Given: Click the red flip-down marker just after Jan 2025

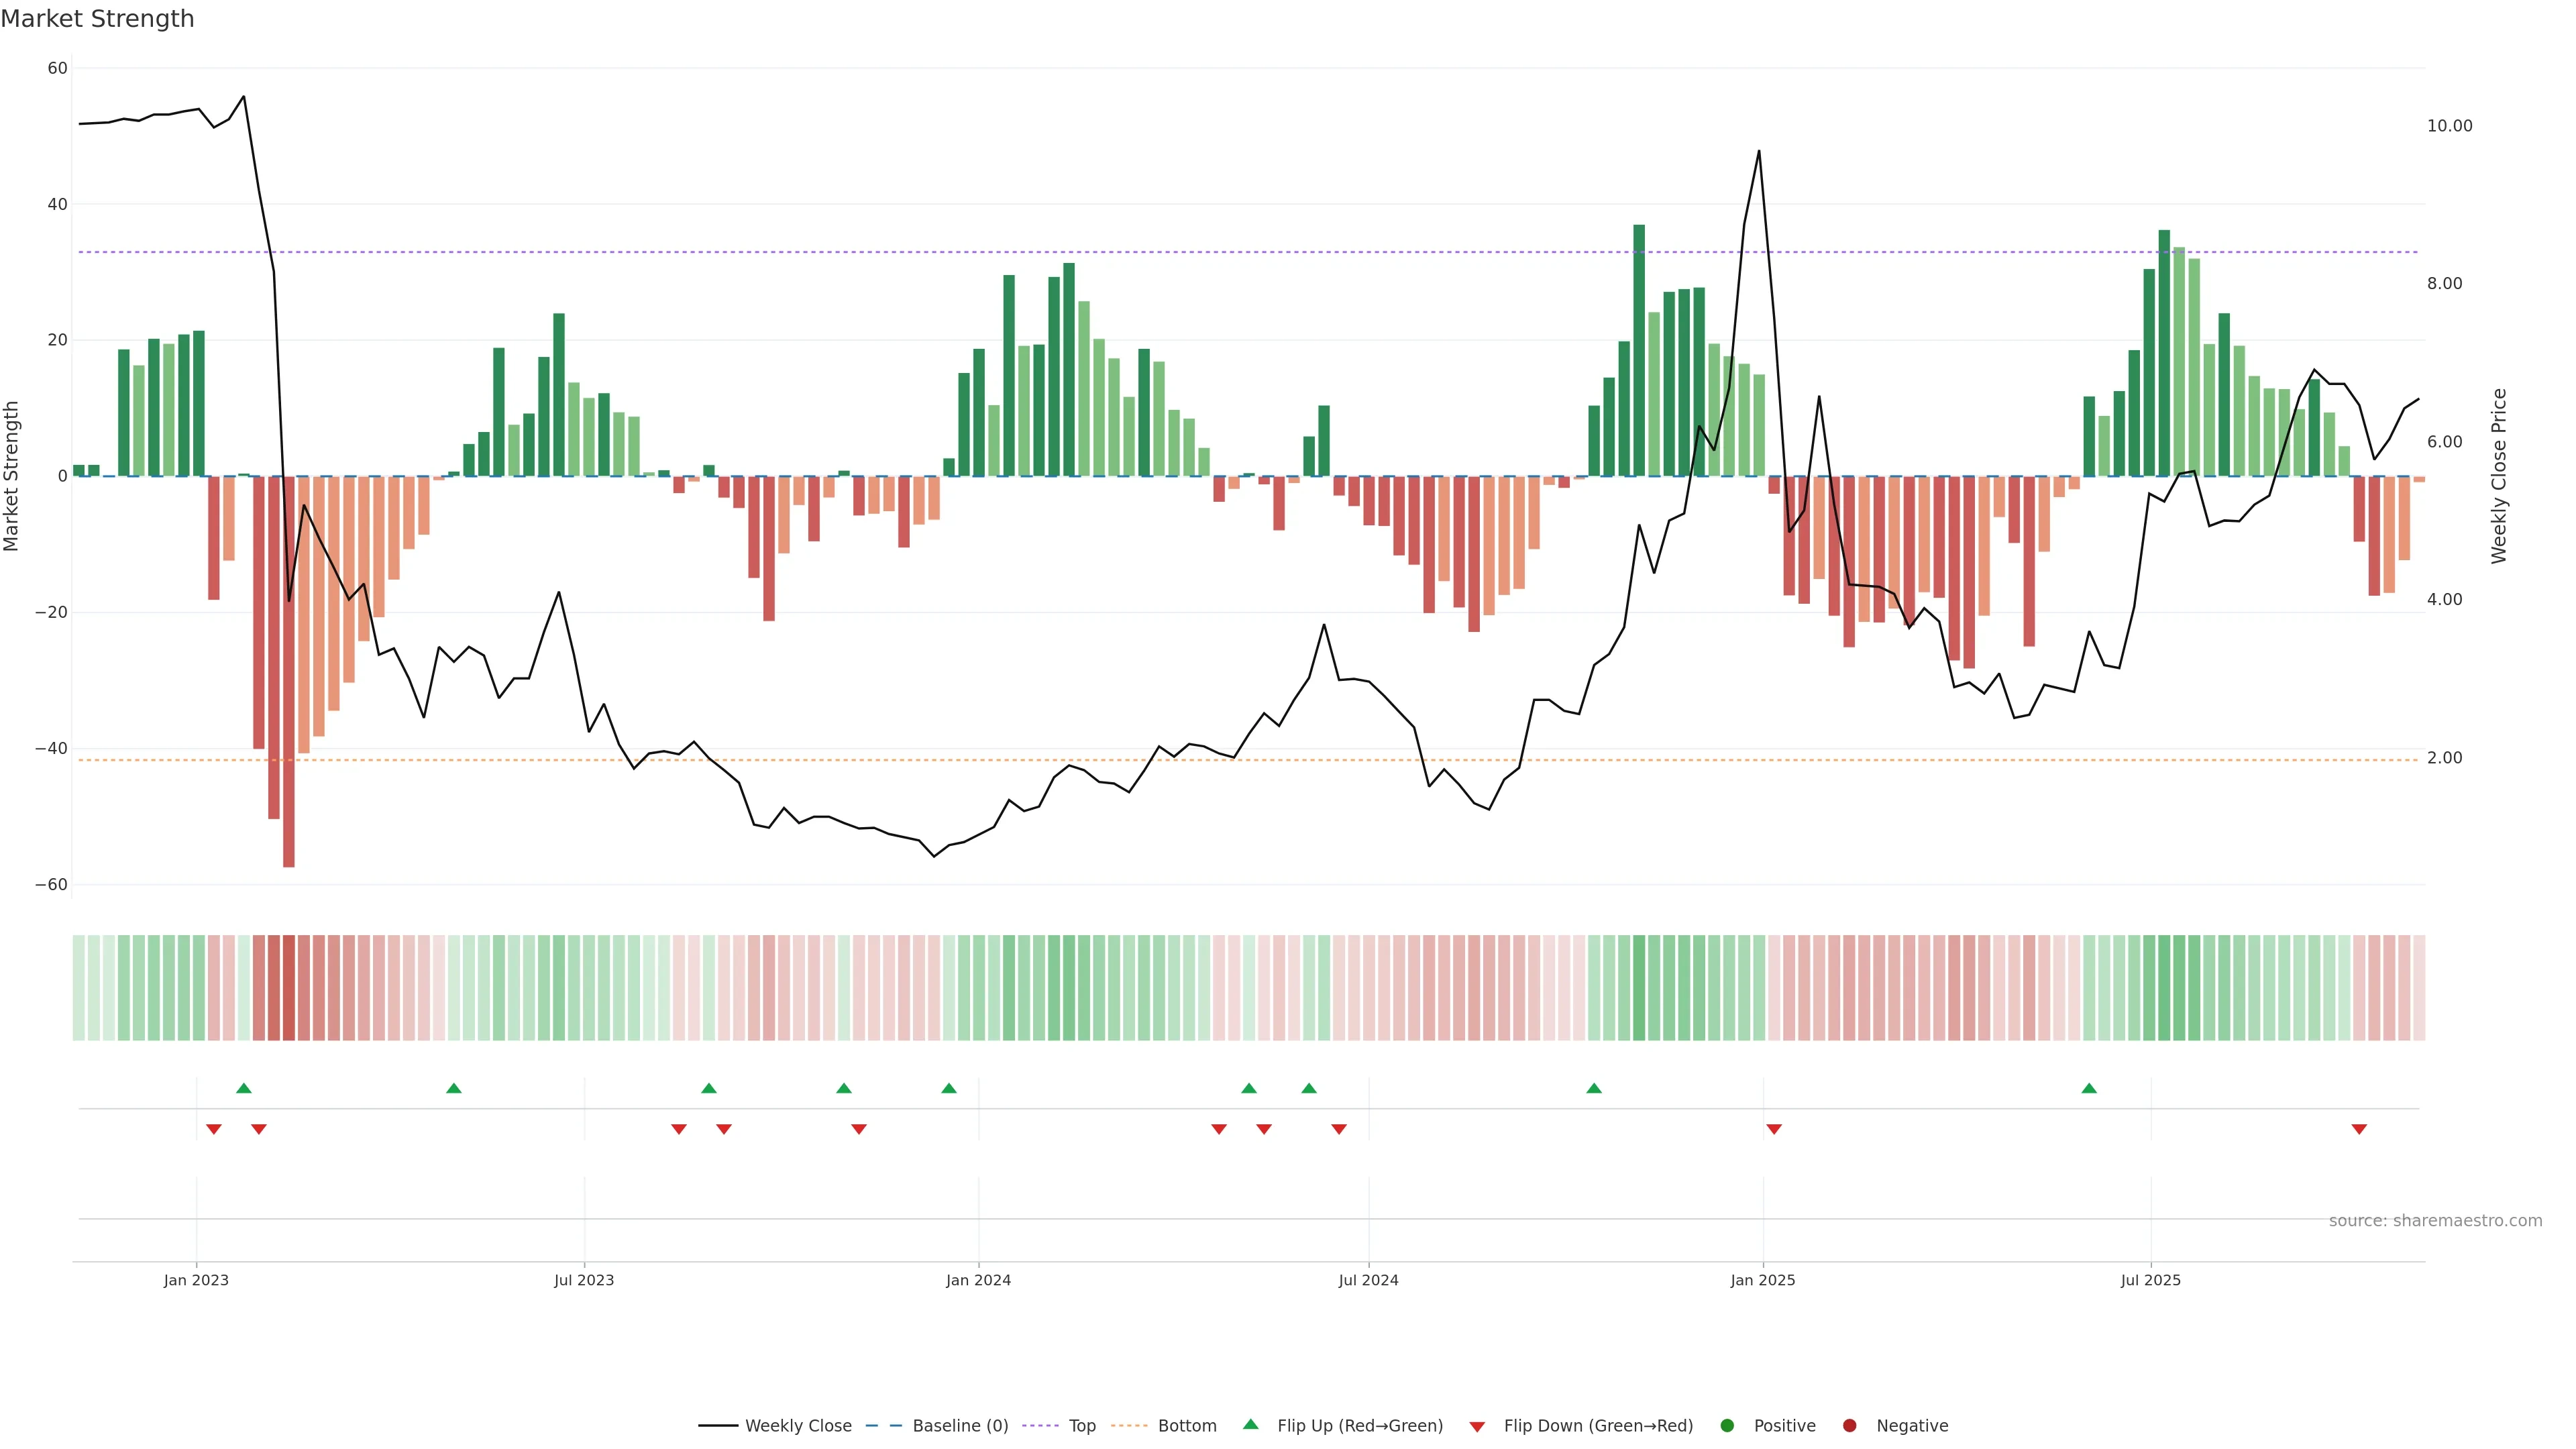Looking at the screenshot, I should (x=1774, y=1129).
